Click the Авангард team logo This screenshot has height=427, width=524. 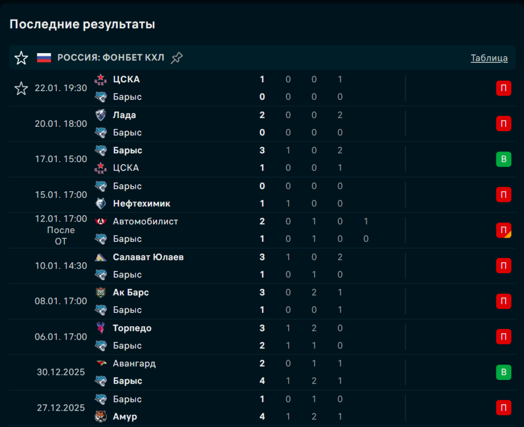101,364
